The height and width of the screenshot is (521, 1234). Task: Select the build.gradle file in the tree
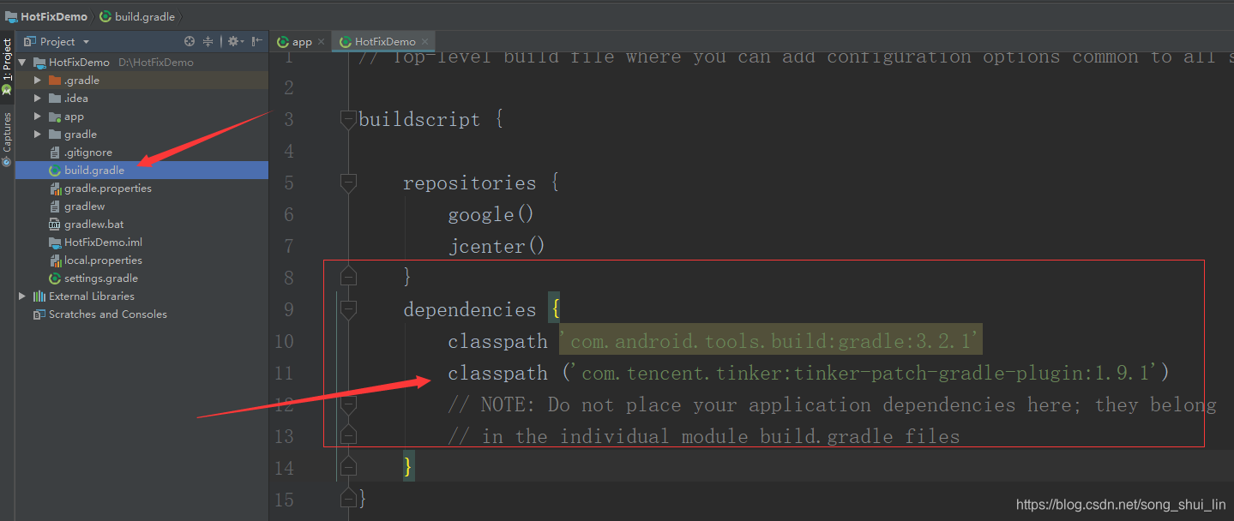[141, 171]
